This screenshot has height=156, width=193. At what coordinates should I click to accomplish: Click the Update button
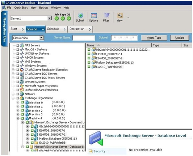180,38
